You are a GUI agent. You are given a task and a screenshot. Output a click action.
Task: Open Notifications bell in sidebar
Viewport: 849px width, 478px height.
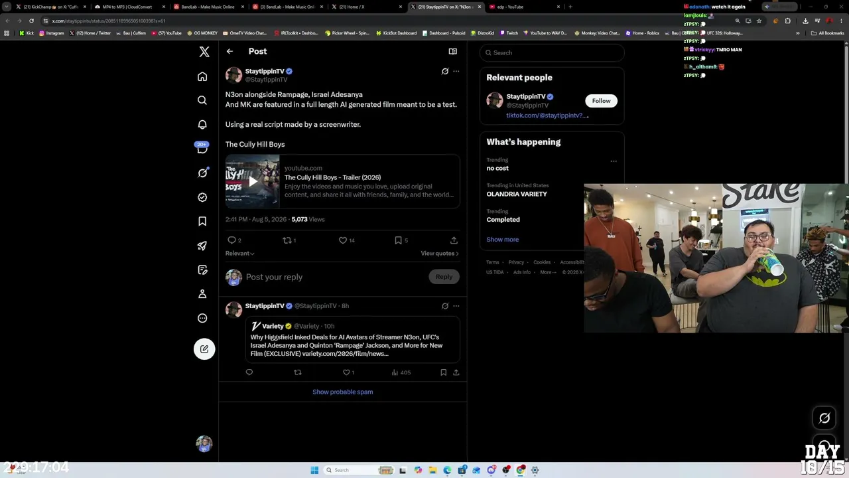click(202, 125)
